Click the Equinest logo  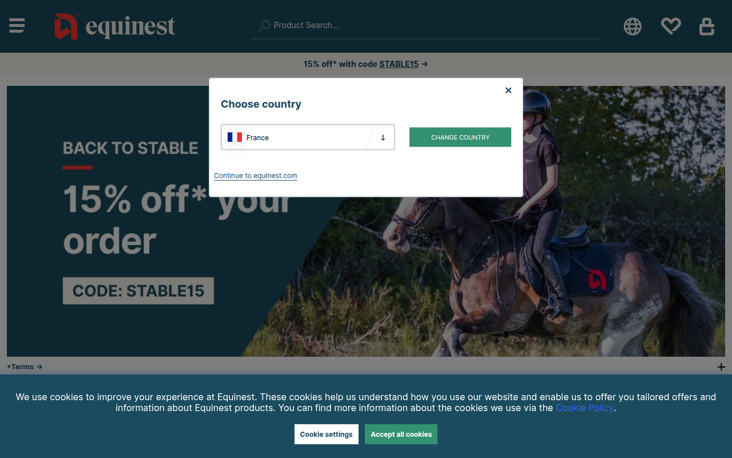(x=115, y=26)
